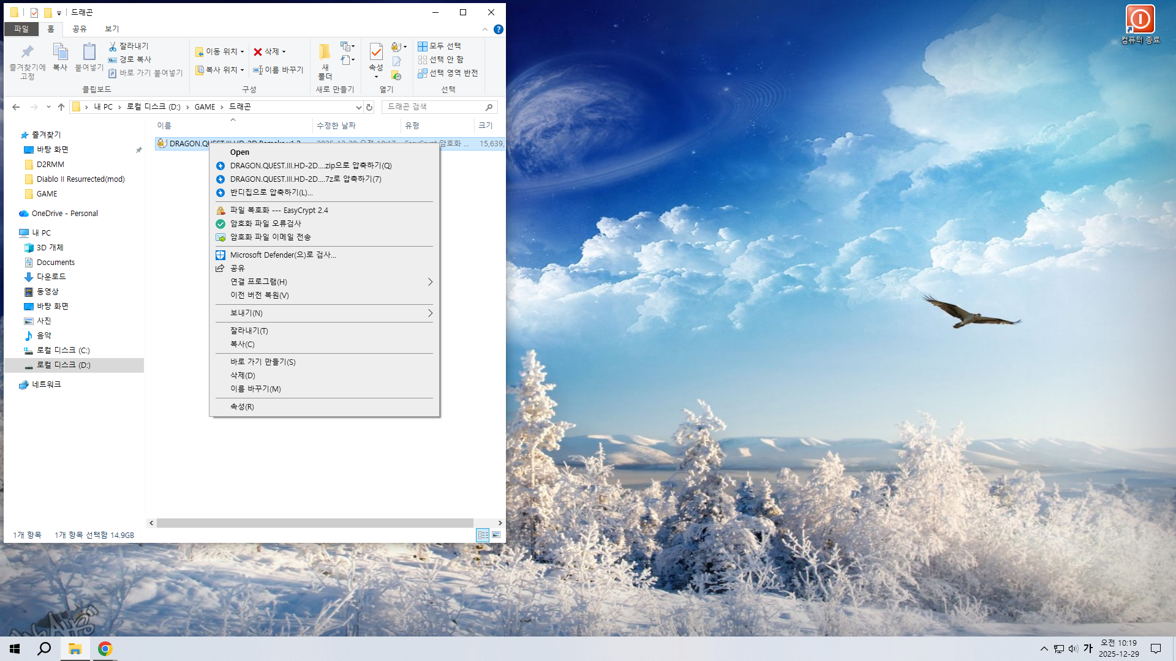Viewport: 1176px width, 661px height.
Task: Switch to details view in status bar
Action: click(x=483, y=535)
